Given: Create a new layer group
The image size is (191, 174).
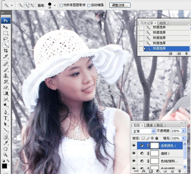Looking at the screenshot, I should point(165,171).
